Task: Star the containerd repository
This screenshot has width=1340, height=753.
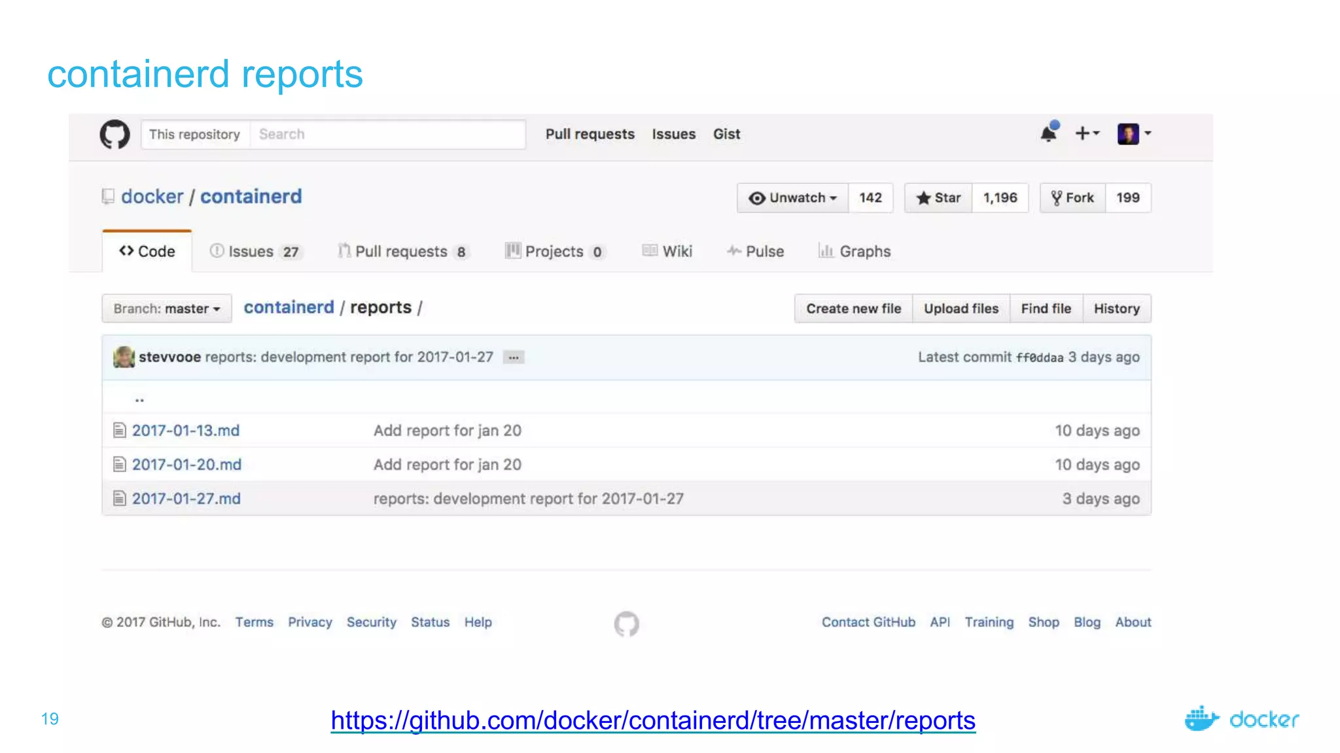Action: tap(938, 197)
